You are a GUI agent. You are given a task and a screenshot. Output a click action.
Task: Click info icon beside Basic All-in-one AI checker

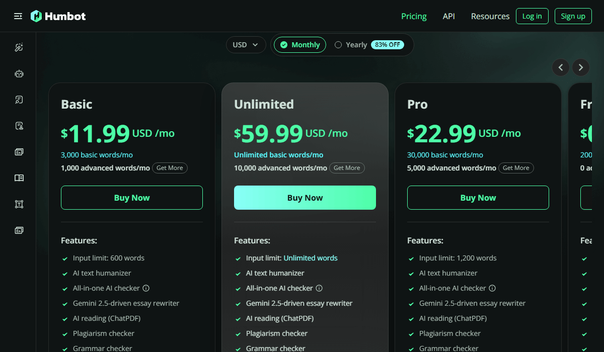pyautogui.click(x=146, y=288)
